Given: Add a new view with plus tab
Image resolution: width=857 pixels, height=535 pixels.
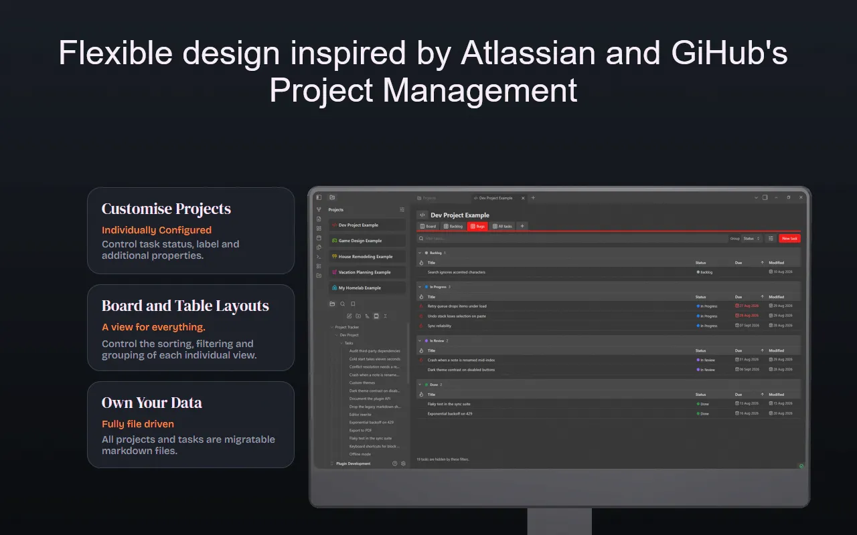Looking at the screenshot, I should (522, 226).
